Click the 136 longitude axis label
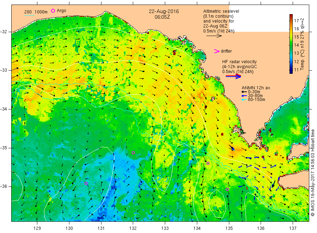The width and height of the screenshot is (317, 233). pos(261,228)
